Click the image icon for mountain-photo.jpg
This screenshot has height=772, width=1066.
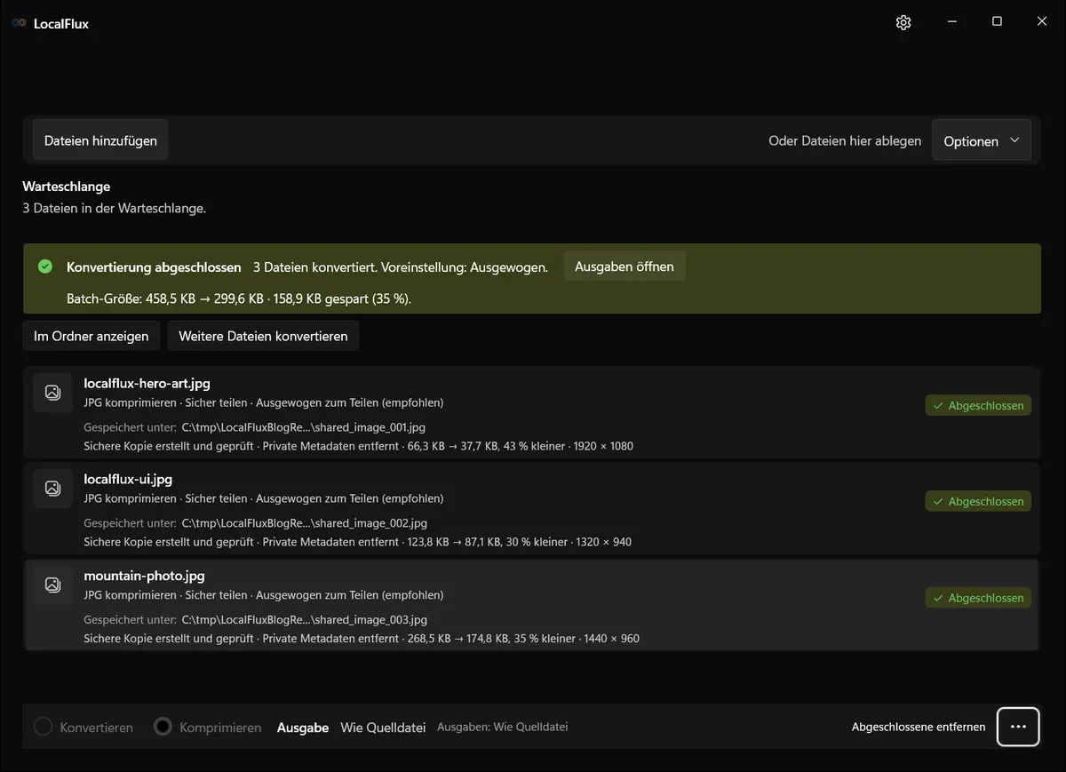(x=52, y=585)
